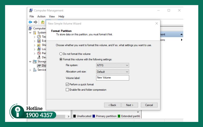Collapse the System Tools tree node
Viewport: 203px width, 127px height.
30,33
